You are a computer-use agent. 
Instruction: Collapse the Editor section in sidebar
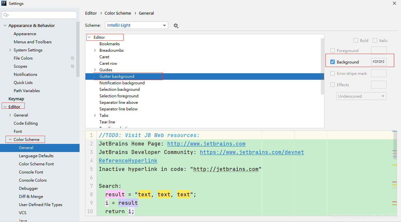coord(5,107)
